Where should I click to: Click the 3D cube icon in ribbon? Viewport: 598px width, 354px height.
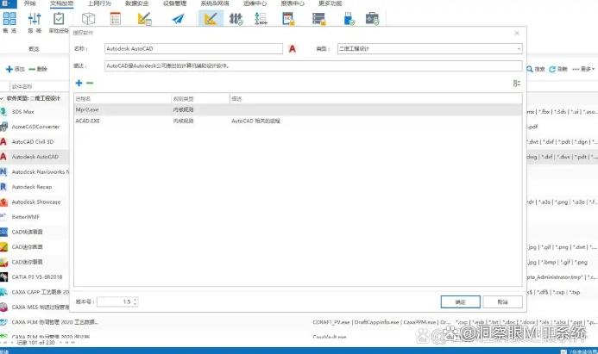[88, 19]
